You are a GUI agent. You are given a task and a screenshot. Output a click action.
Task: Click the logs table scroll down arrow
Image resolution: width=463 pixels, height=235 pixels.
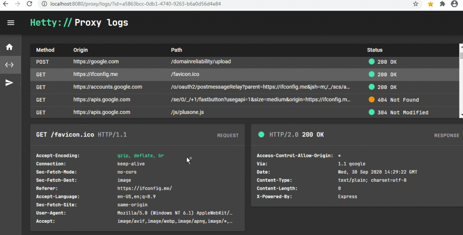(461, 115)
